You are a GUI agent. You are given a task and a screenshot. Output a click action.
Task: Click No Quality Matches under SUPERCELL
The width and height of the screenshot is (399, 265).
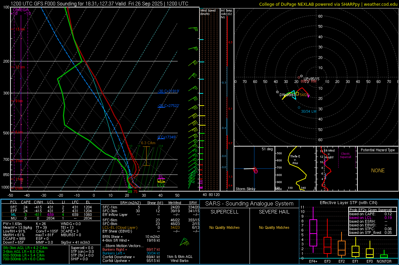(225, 227)
